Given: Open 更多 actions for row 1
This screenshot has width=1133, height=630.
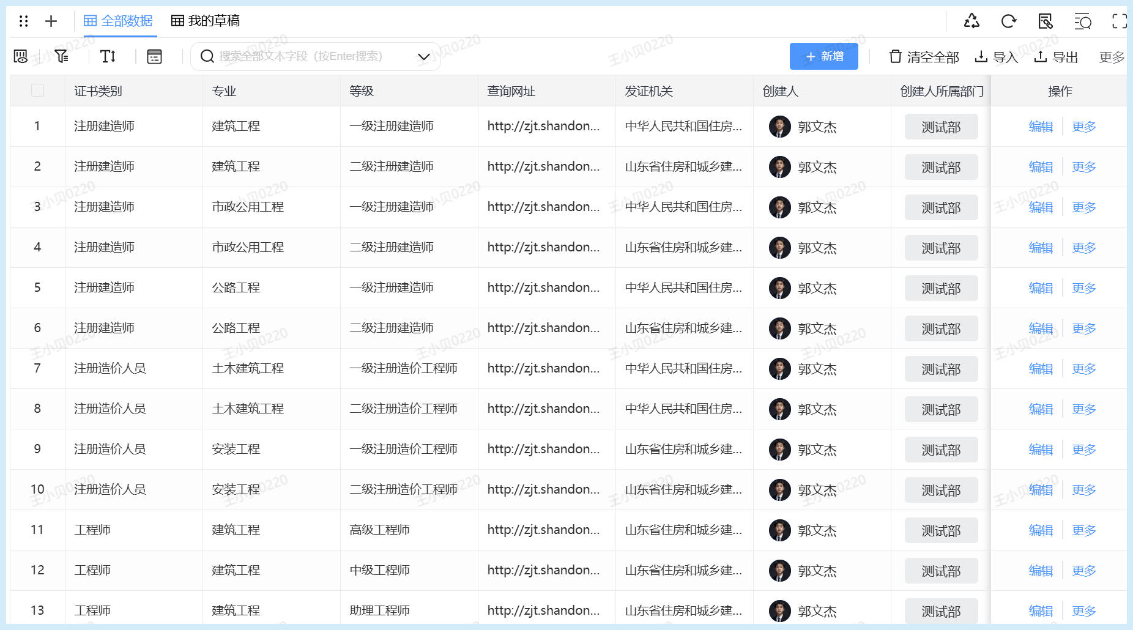Looking at the screenshot, I should pos(1083,127).
